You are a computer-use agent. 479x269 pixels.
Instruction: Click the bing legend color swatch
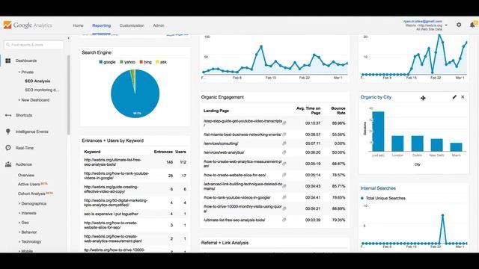pyautogui.click(x=141, y=62)
